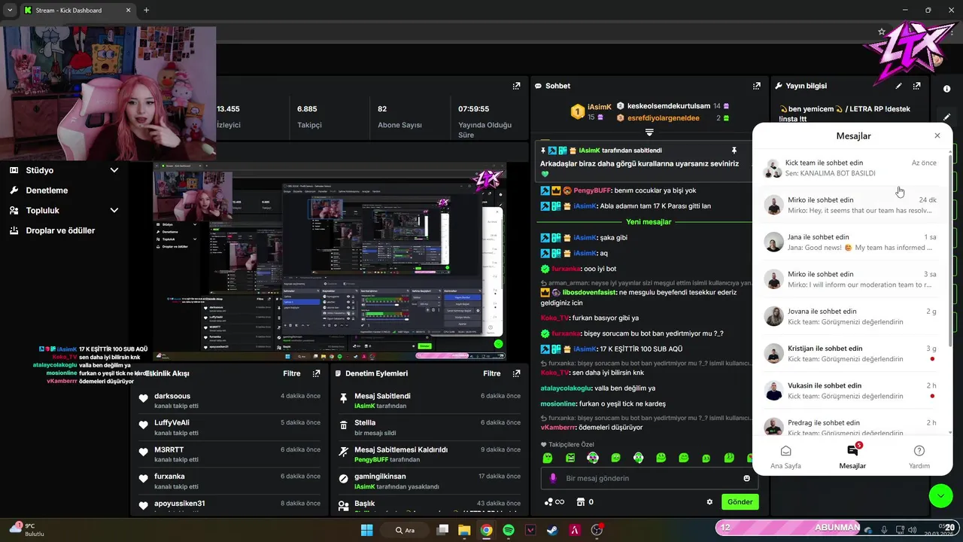Select the Mesajlar tab in popup

[x=852, y=457]
